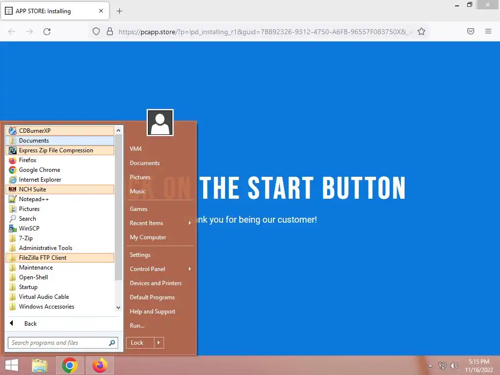Open Search from the programs list

pyautogui.click(x=60, y=219)
